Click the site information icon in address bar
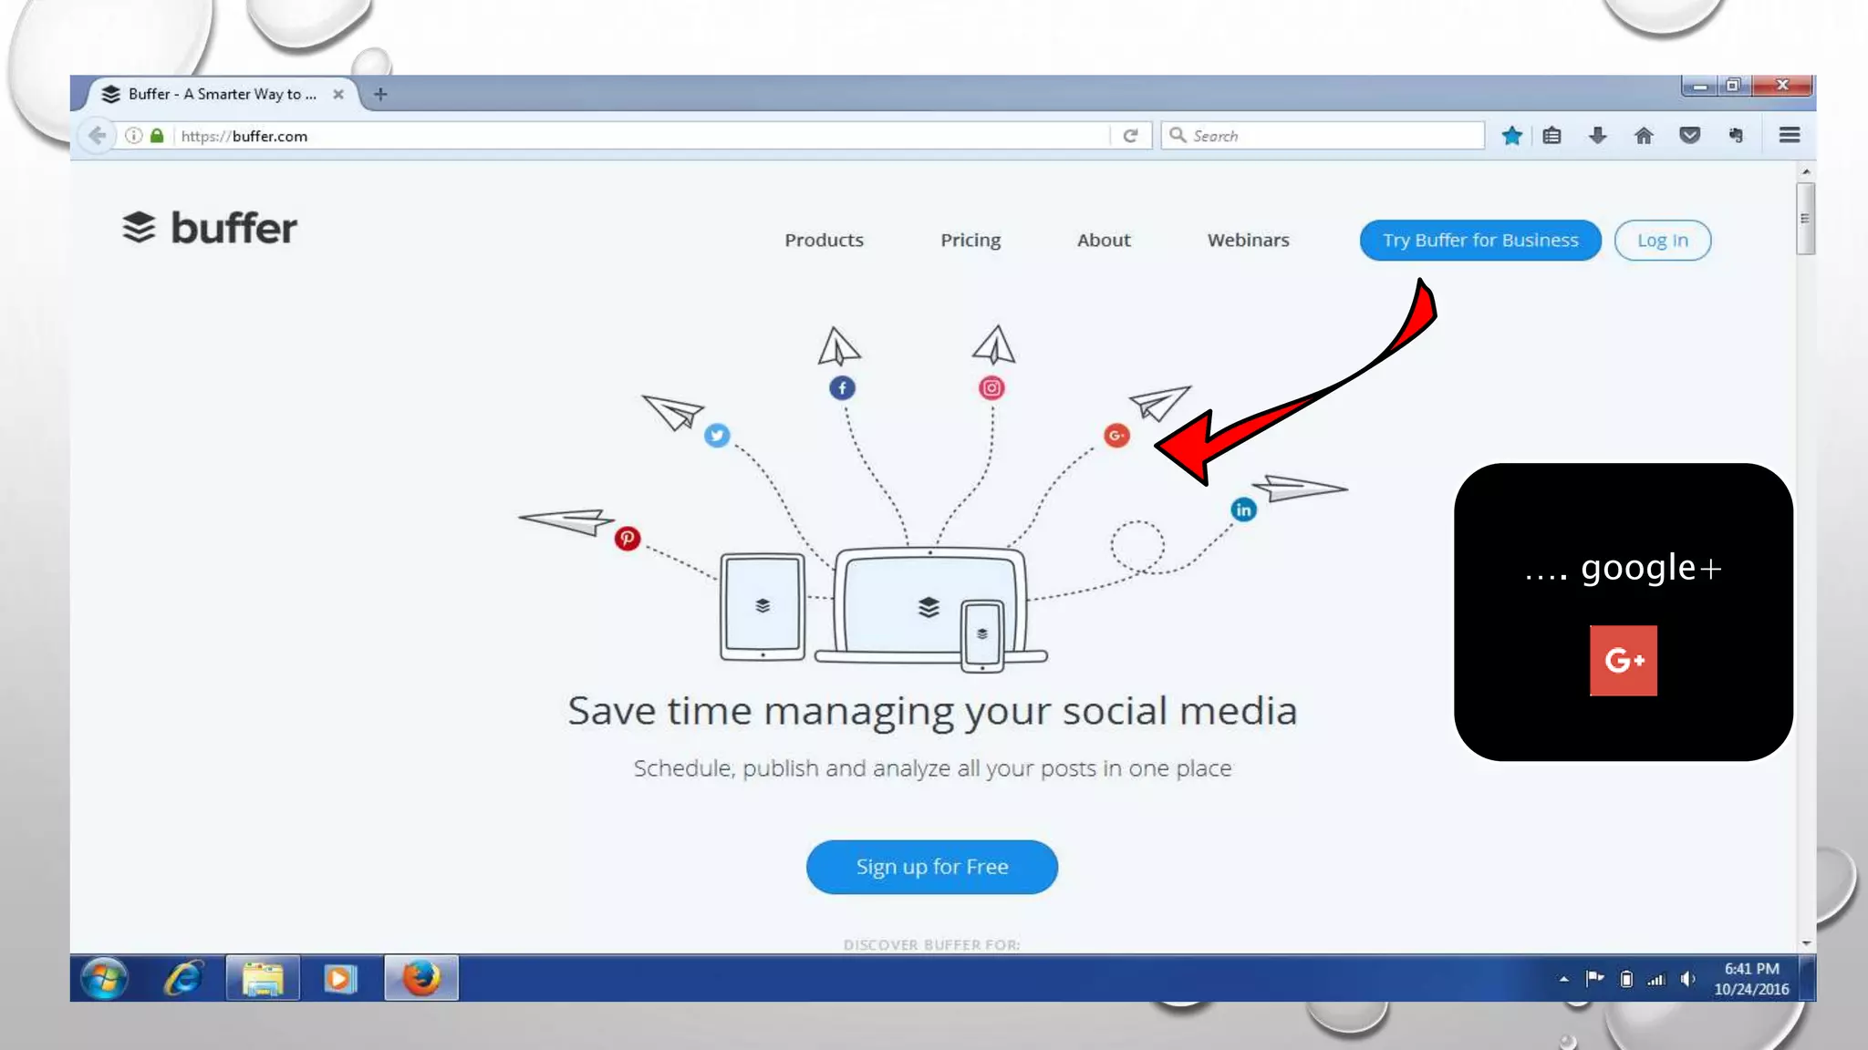 [134, 136]
